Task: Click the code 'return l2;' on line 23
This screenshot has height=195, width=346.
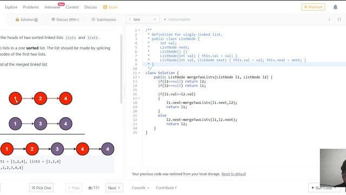Action: (177, 124)
